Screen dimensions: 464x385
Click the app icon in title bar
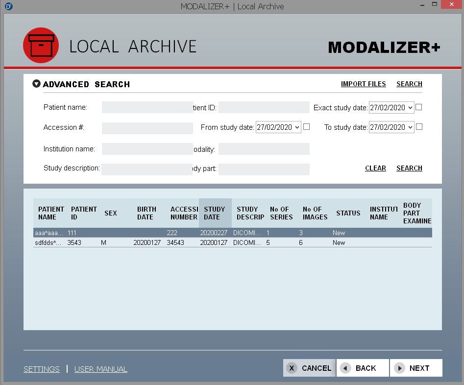(8, 6)
